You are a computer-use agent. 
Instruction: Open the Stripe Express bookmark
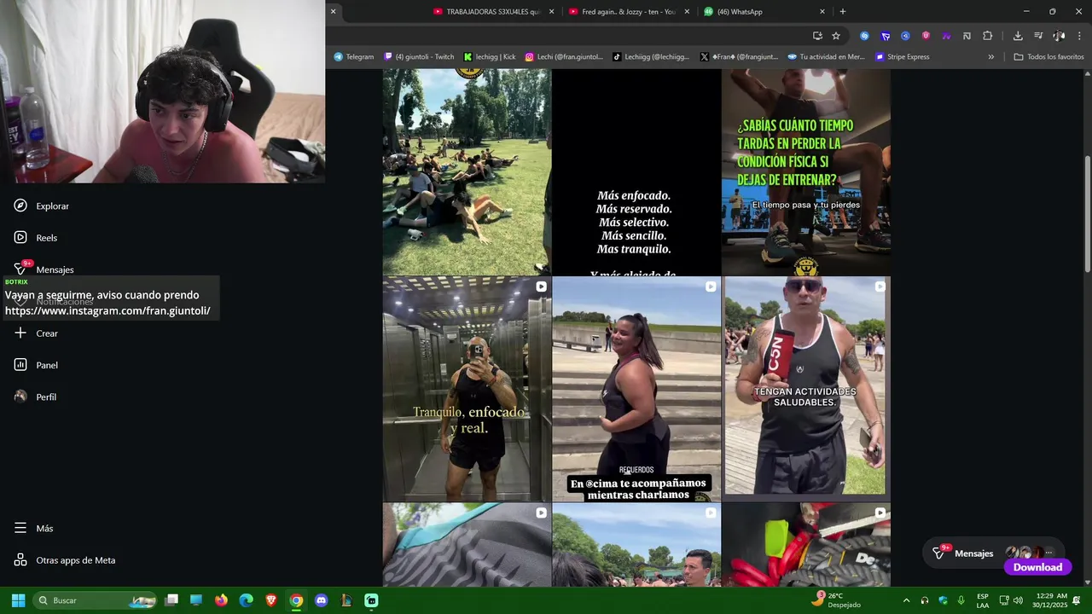point(903,57)
